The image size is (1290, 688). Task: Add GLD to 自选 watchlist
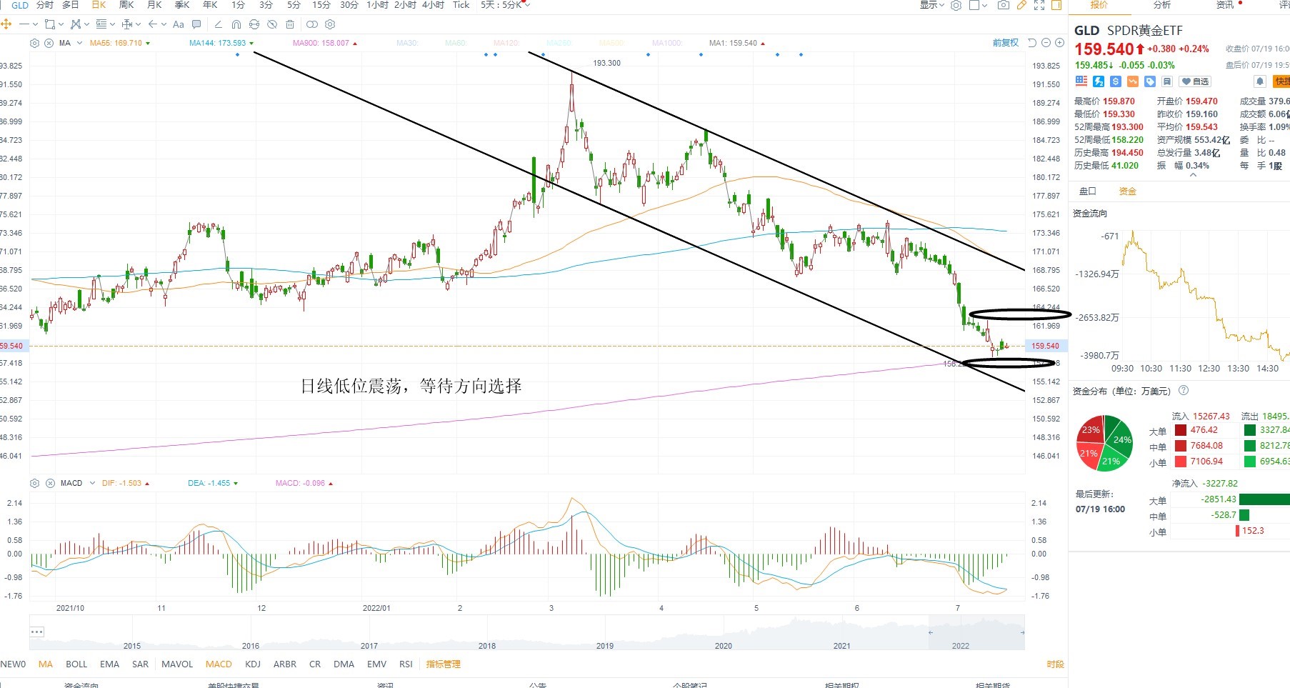click(1195, 81)
